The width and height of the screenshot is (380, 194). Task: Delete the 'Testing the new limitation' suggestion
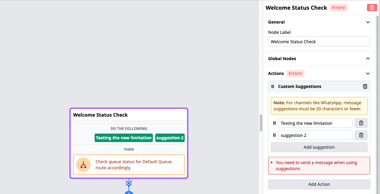[361, 123]
